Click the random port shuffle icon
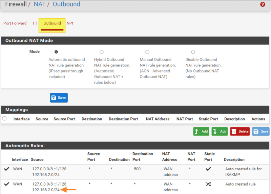 click(x=208, y=184)
